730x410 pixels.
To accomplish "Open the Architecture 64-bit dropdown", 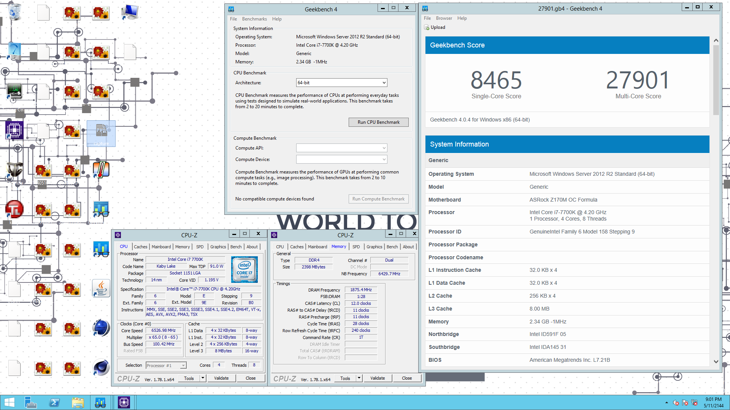I will [341, 83].
